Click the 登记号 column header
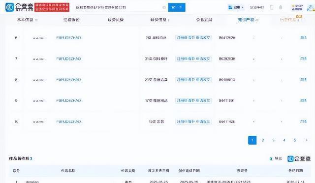This screenshot has width=315, height=183. [x=242, y=171]
